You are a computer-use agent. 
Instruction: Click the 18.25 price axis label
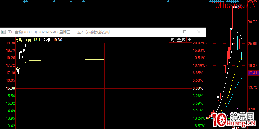click(x=11, y=58)
